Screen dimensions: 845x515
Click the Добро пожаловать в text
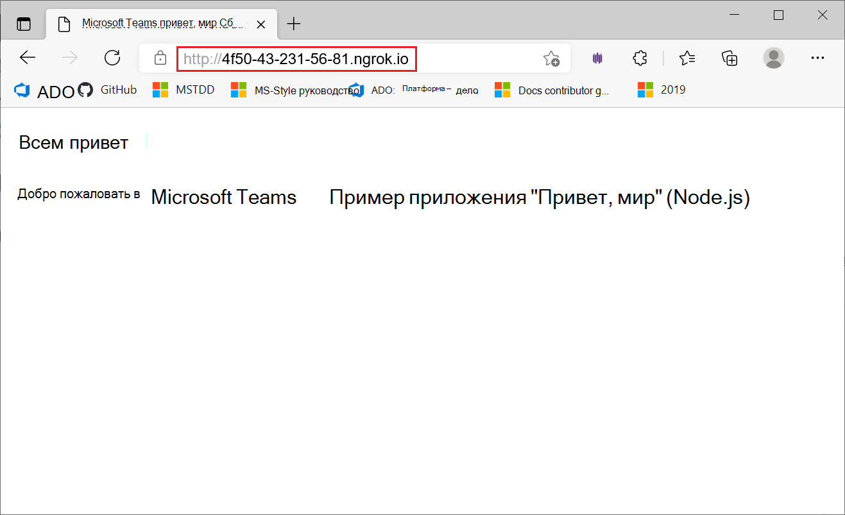tap(79, 194)
